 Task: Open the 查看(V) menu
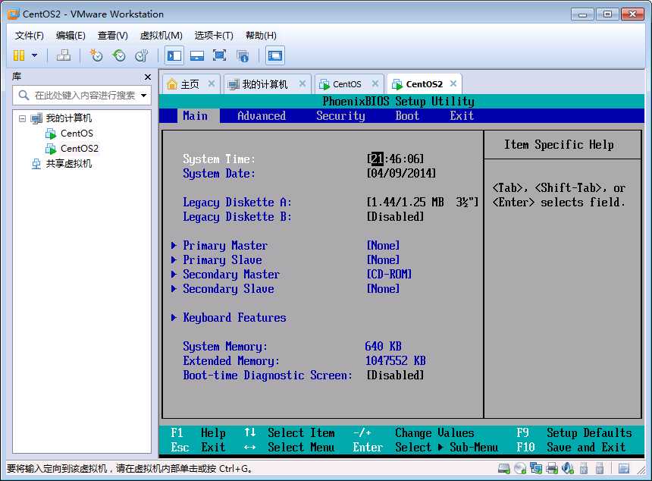pos(112,36)
